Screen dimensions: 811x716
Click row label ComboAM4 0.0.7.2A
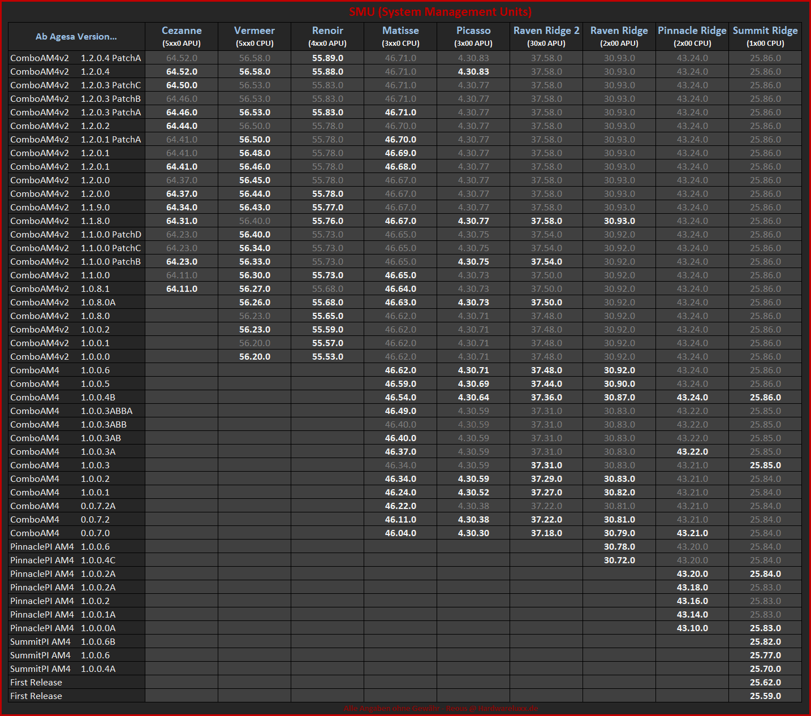click(76, 506)
